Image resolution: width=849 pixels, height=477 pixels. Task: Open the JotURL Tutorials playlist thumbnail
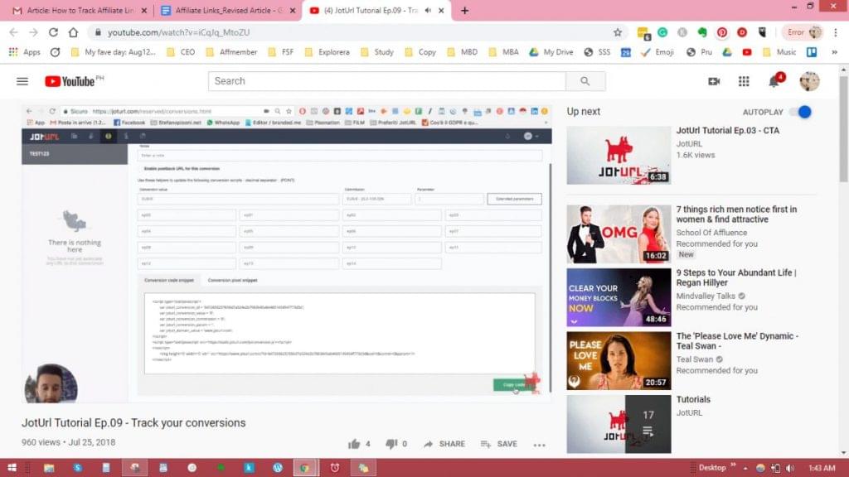pos(619,424)
